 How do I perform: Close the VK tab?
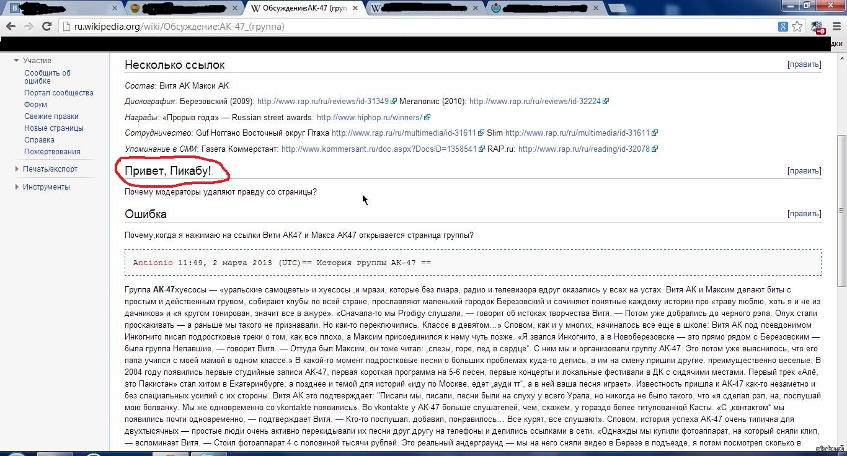[x=114, y=8]
